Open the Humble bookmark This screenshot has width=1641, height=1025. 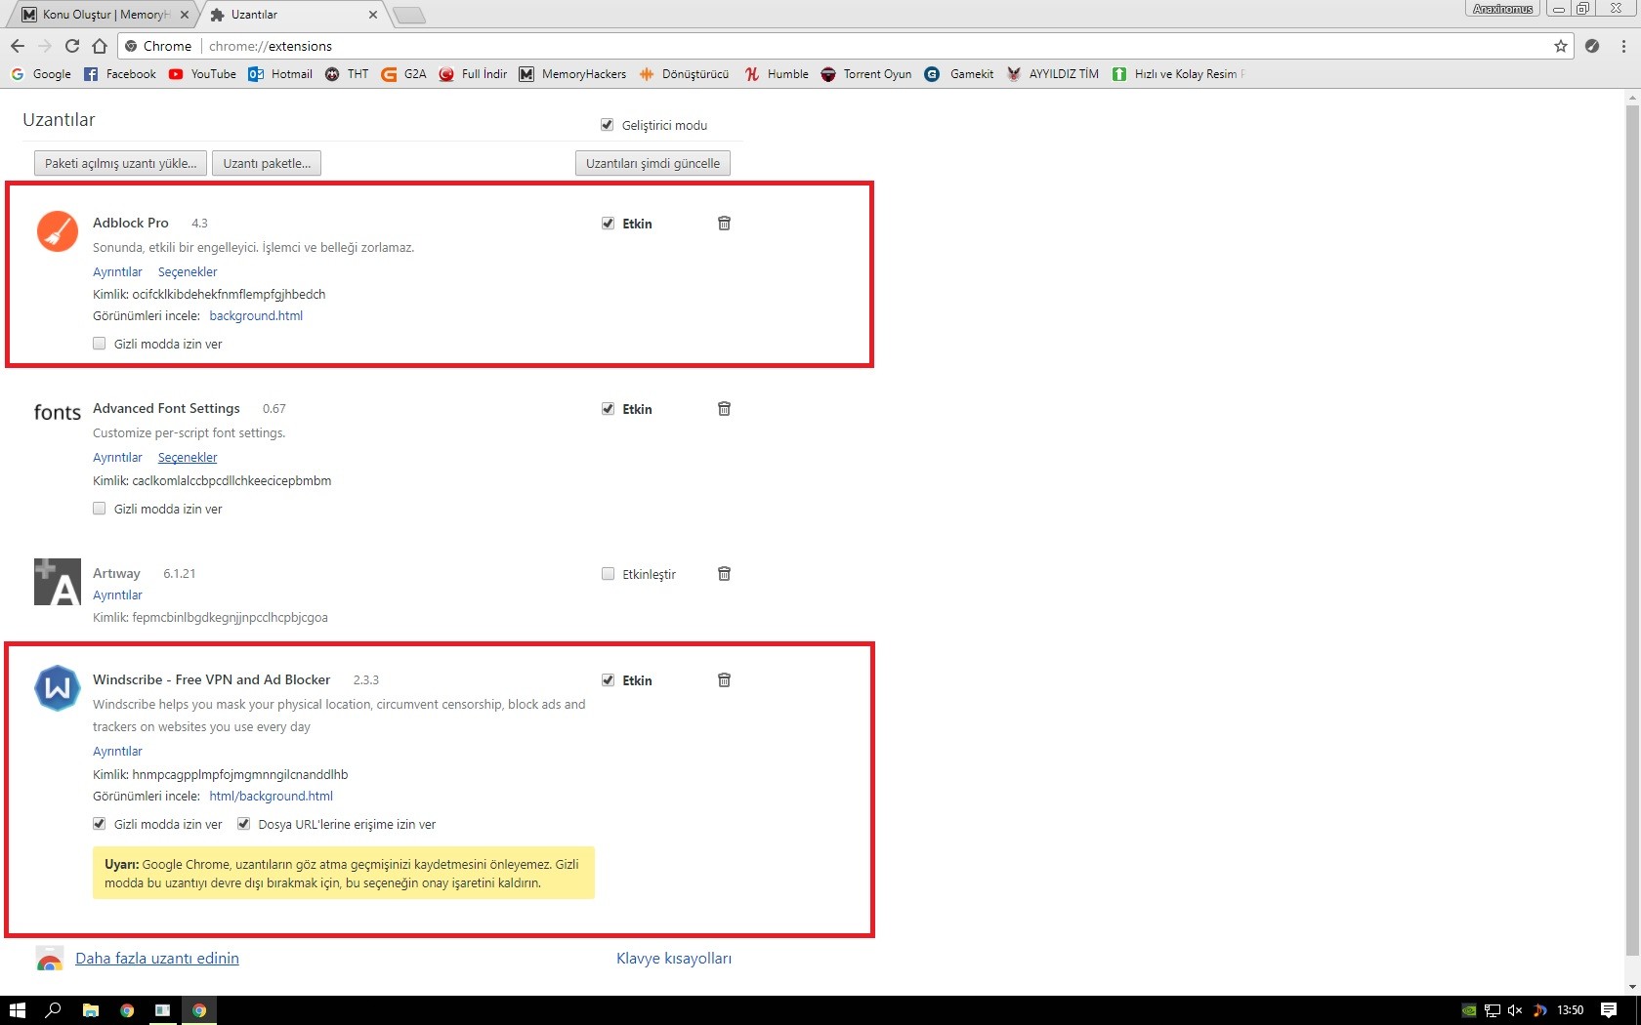coord(777,74)
